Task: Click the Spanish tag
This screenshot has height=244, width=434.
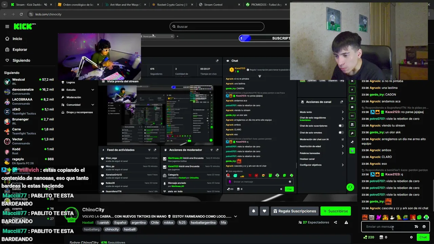Action: (x=103, y=223)
